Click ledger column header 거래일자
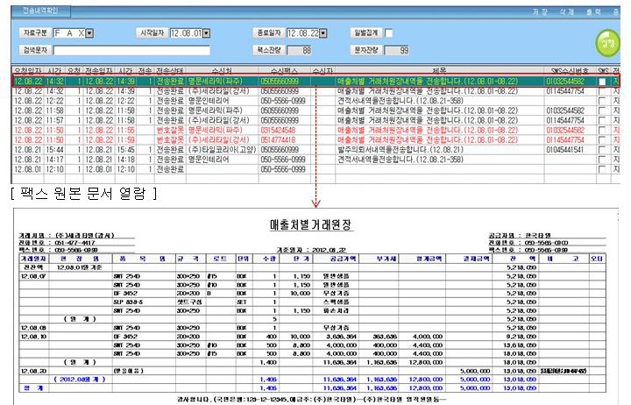 33,259
